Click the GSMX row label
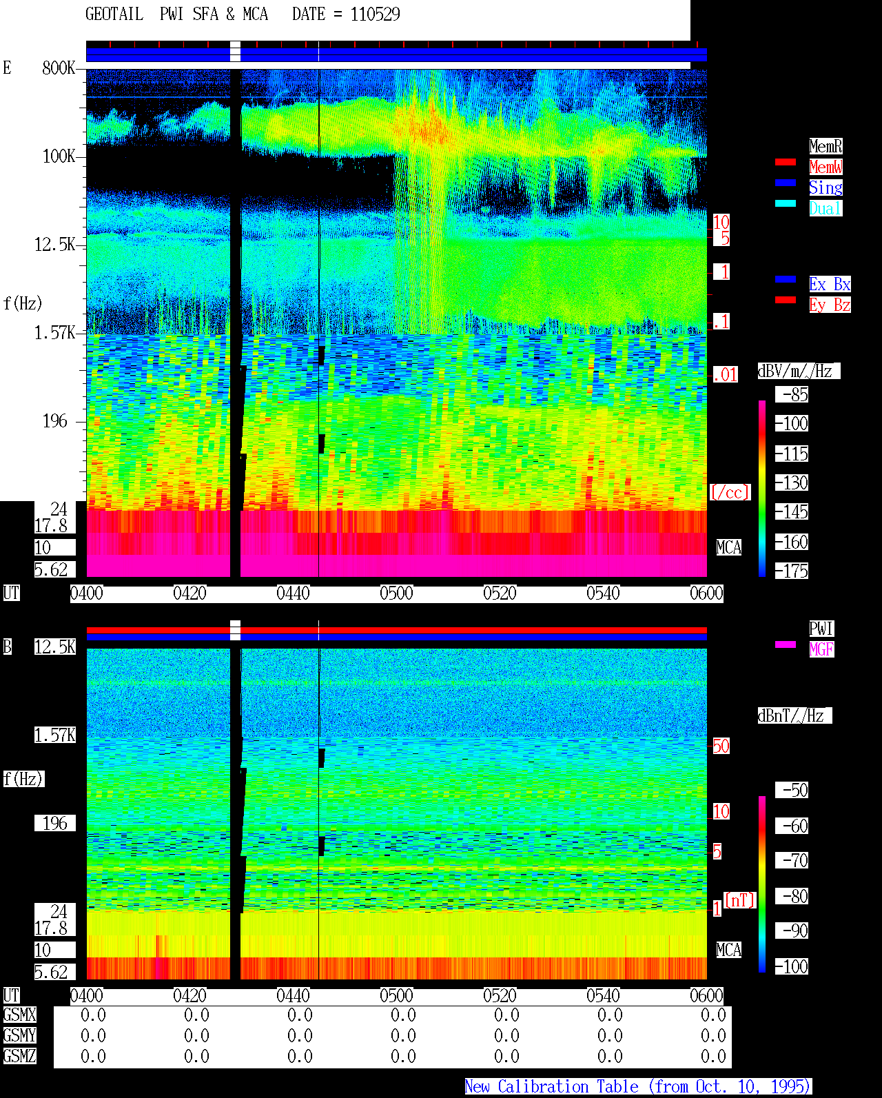This screenshot has height=1098, width=882. [20, 1015]
